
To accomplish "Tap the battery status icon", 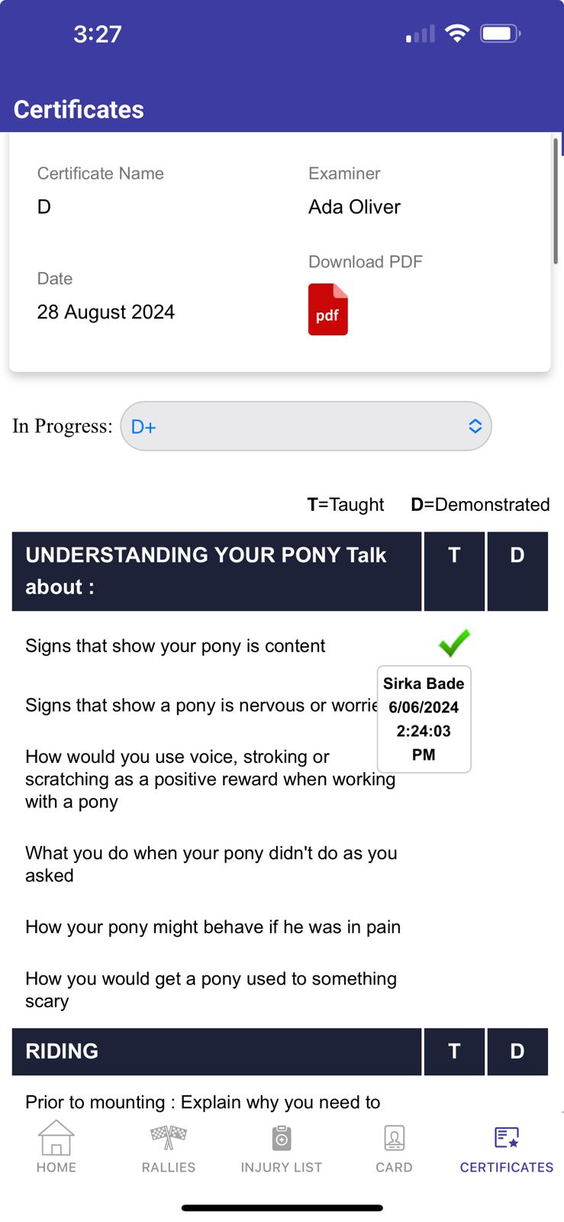I will pos(500,34).
